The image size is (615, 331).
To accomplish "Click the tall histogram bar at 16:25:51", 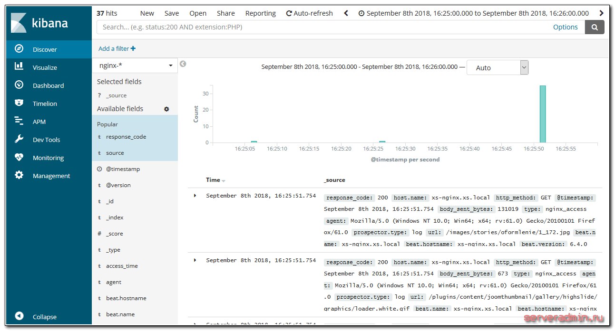I will point(543,114).
